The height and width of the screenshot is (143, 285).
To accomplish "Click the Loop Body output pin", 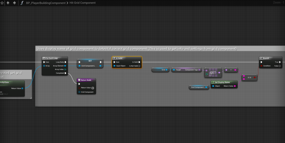I will pos(66,62).
